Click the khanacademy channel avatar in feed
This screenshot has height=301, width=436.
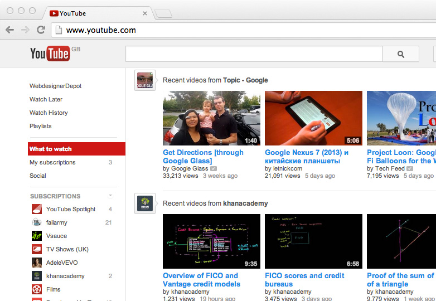[145, 203]
